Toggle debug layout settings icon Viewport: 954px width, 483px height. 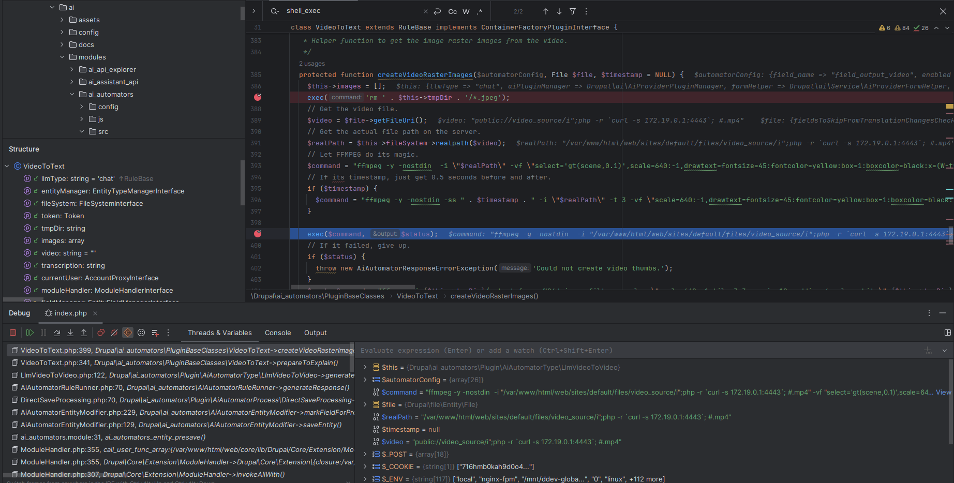tap(947, 333)
